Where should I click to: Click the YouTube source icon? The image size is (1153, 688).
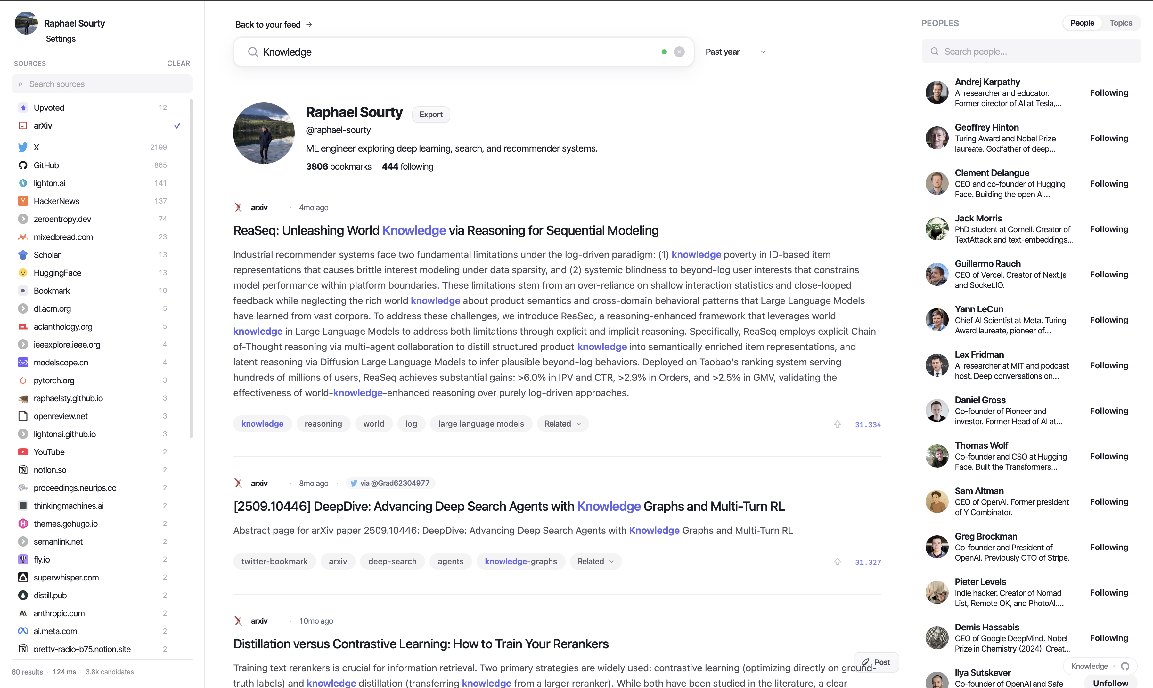pyautogui.click(x=23, y=452)
